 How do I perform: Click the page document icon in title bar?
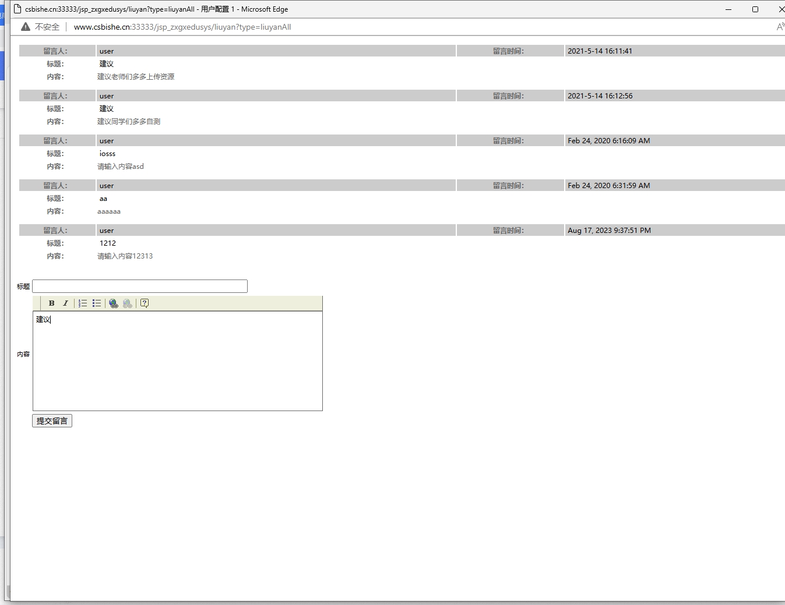coord(17,9)
